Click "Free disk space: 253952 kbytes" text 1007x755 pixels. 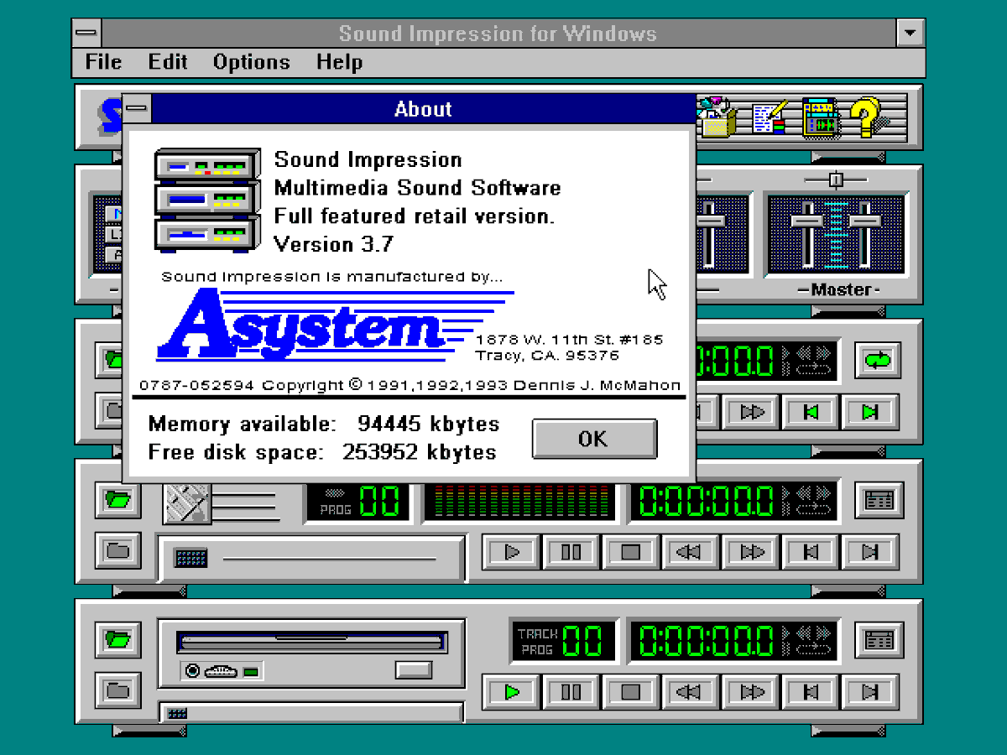click(322, 452)
